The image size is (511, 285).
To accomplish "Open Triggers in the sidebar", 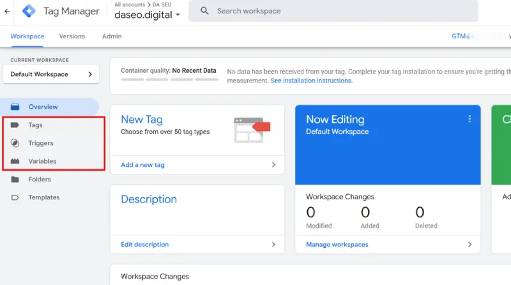I will pos(50,143).
